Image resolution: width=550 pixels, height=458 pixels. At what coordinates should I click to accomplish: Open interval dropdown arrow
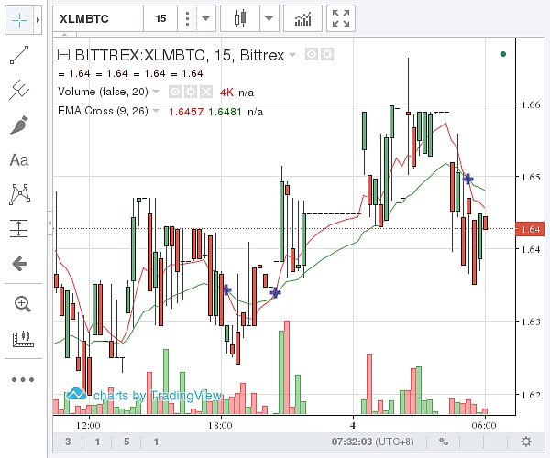205,18
